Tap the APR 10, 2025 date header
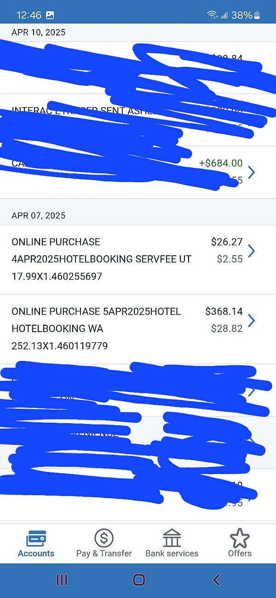 pos(39,32)
